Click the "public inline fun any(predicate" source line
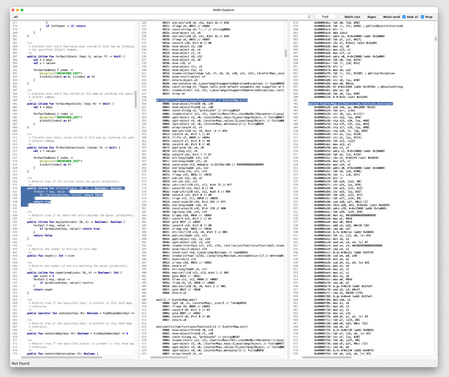This screenshot has width=449, height=377. (x=76, y=222)
